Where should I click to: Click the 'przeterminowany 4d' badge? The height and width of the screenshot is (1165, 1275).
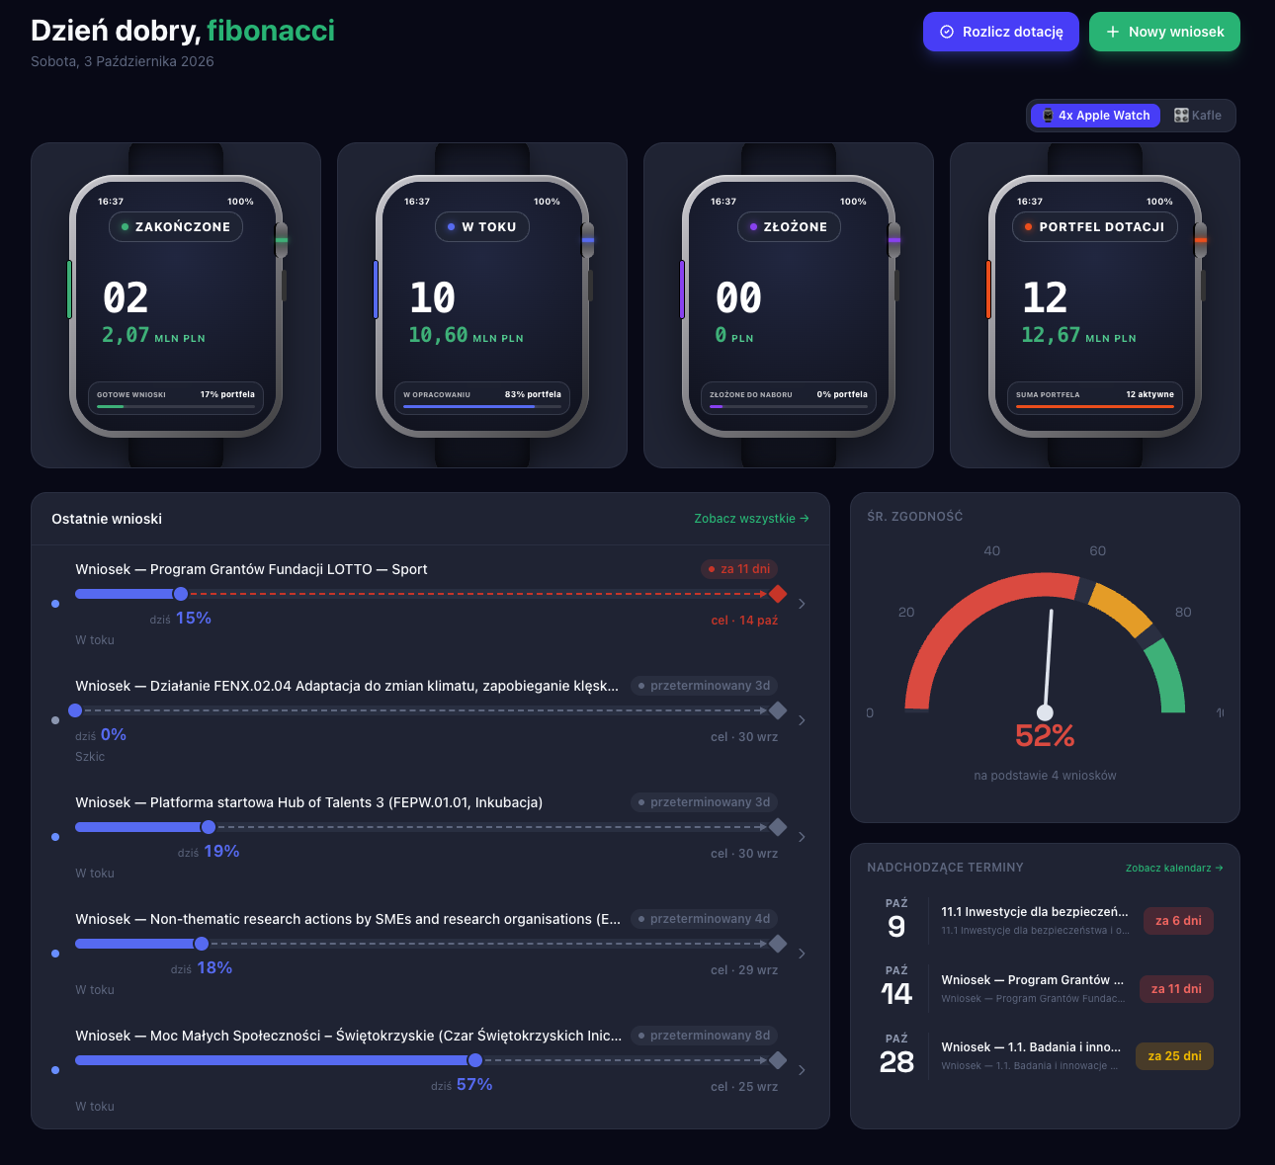click(704, 919)
